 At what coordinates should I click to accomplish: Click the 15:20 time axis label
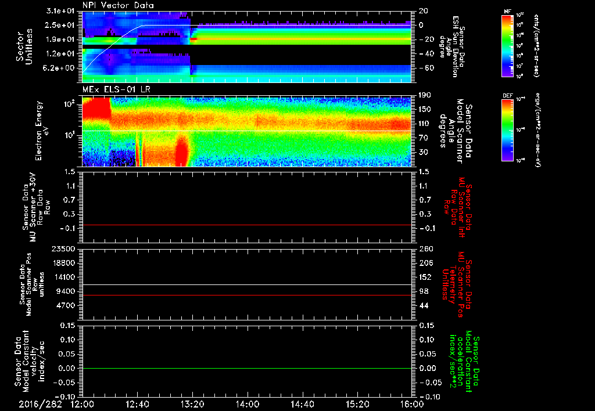(357, 404)
